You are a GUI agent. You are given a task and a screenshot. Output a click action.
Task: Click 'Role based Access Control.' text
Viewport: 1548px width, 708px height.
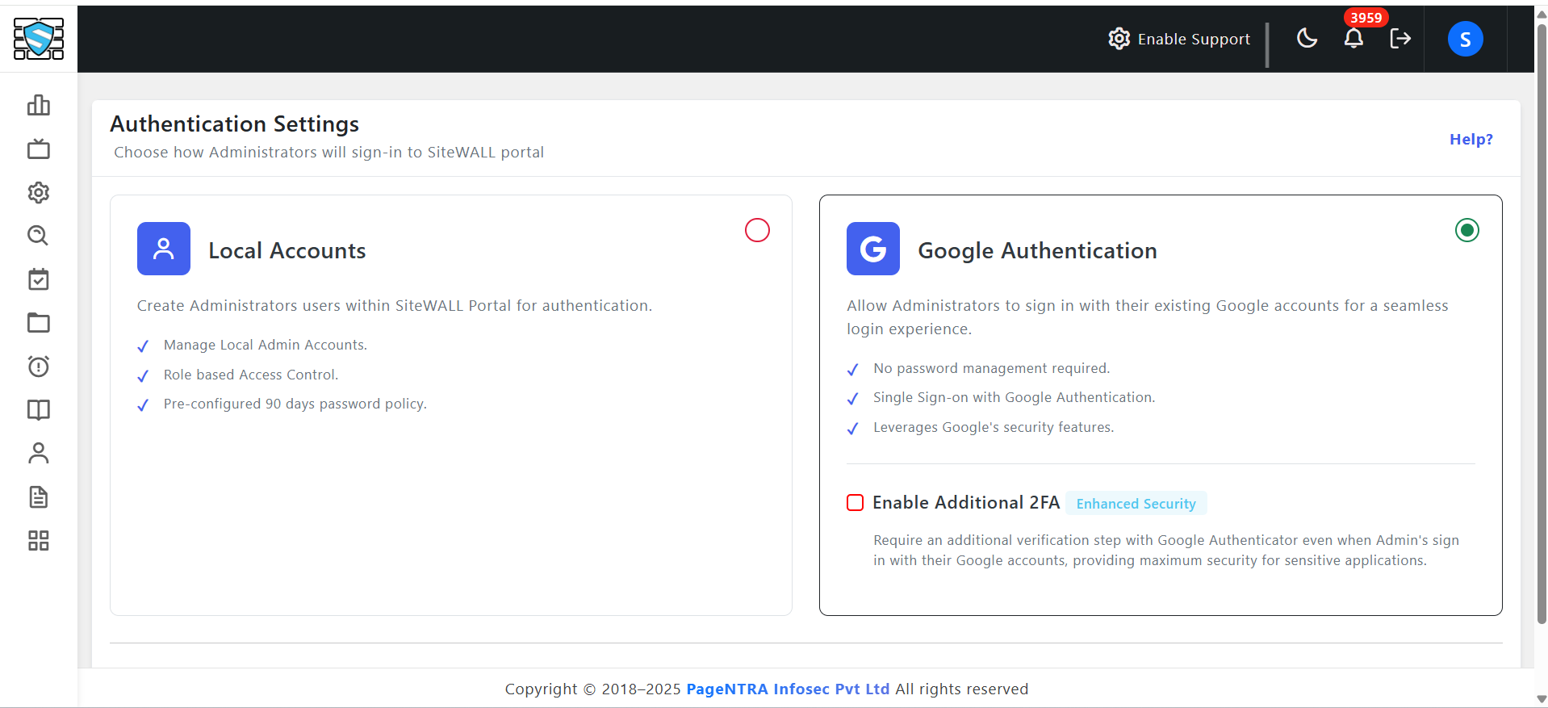tap(251, 375)
